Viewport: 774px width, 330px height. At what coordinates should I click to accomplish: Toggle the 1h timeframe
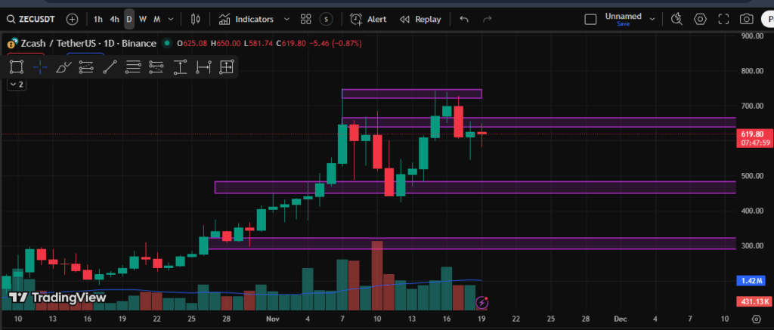point(98,19)
